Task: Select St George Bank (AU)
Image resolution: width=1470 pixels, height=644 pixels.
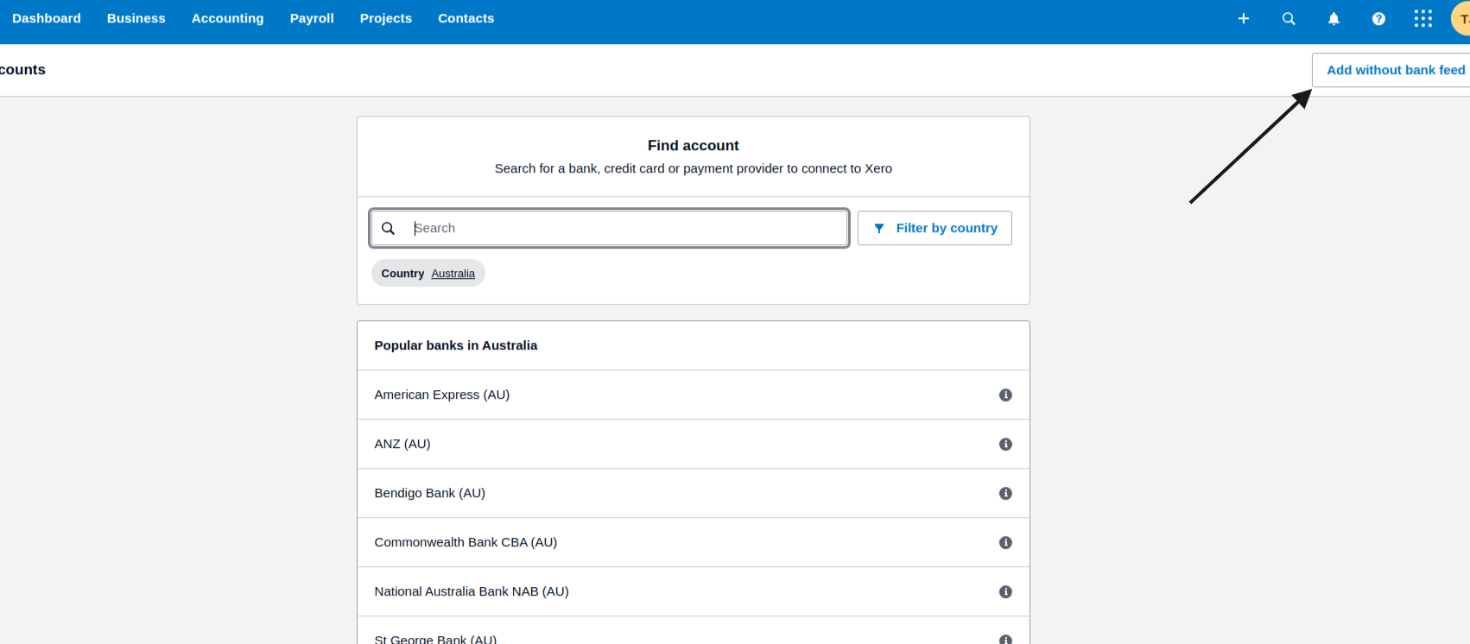Action: (x=694, y=631)
